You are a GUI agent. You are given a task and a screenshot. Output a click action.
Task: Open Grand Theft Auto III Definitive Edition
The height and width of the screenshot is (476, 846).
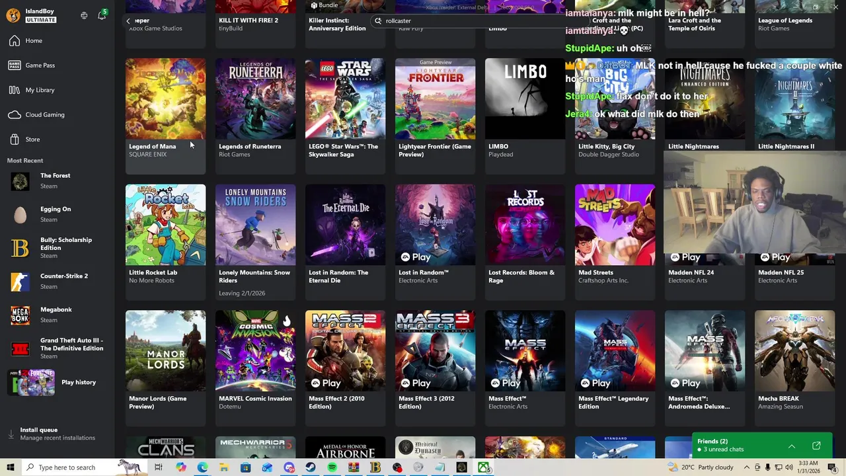pos(58,348)
